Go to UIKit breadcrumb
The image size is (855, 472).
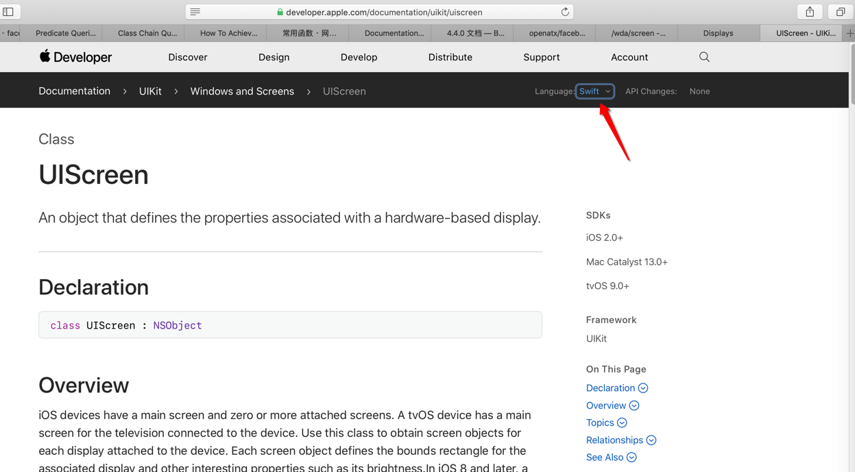coord(150,91)
